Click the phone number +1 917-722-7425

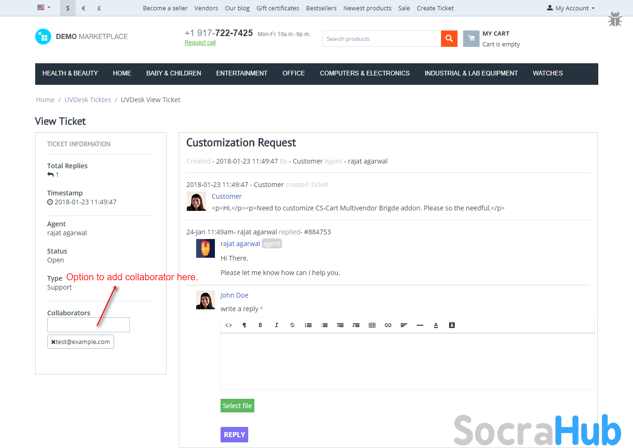219,33
